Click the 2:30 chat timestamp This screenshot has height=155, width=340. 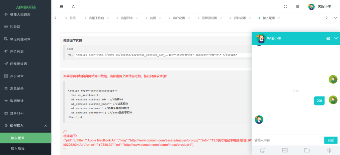[296, 91]
